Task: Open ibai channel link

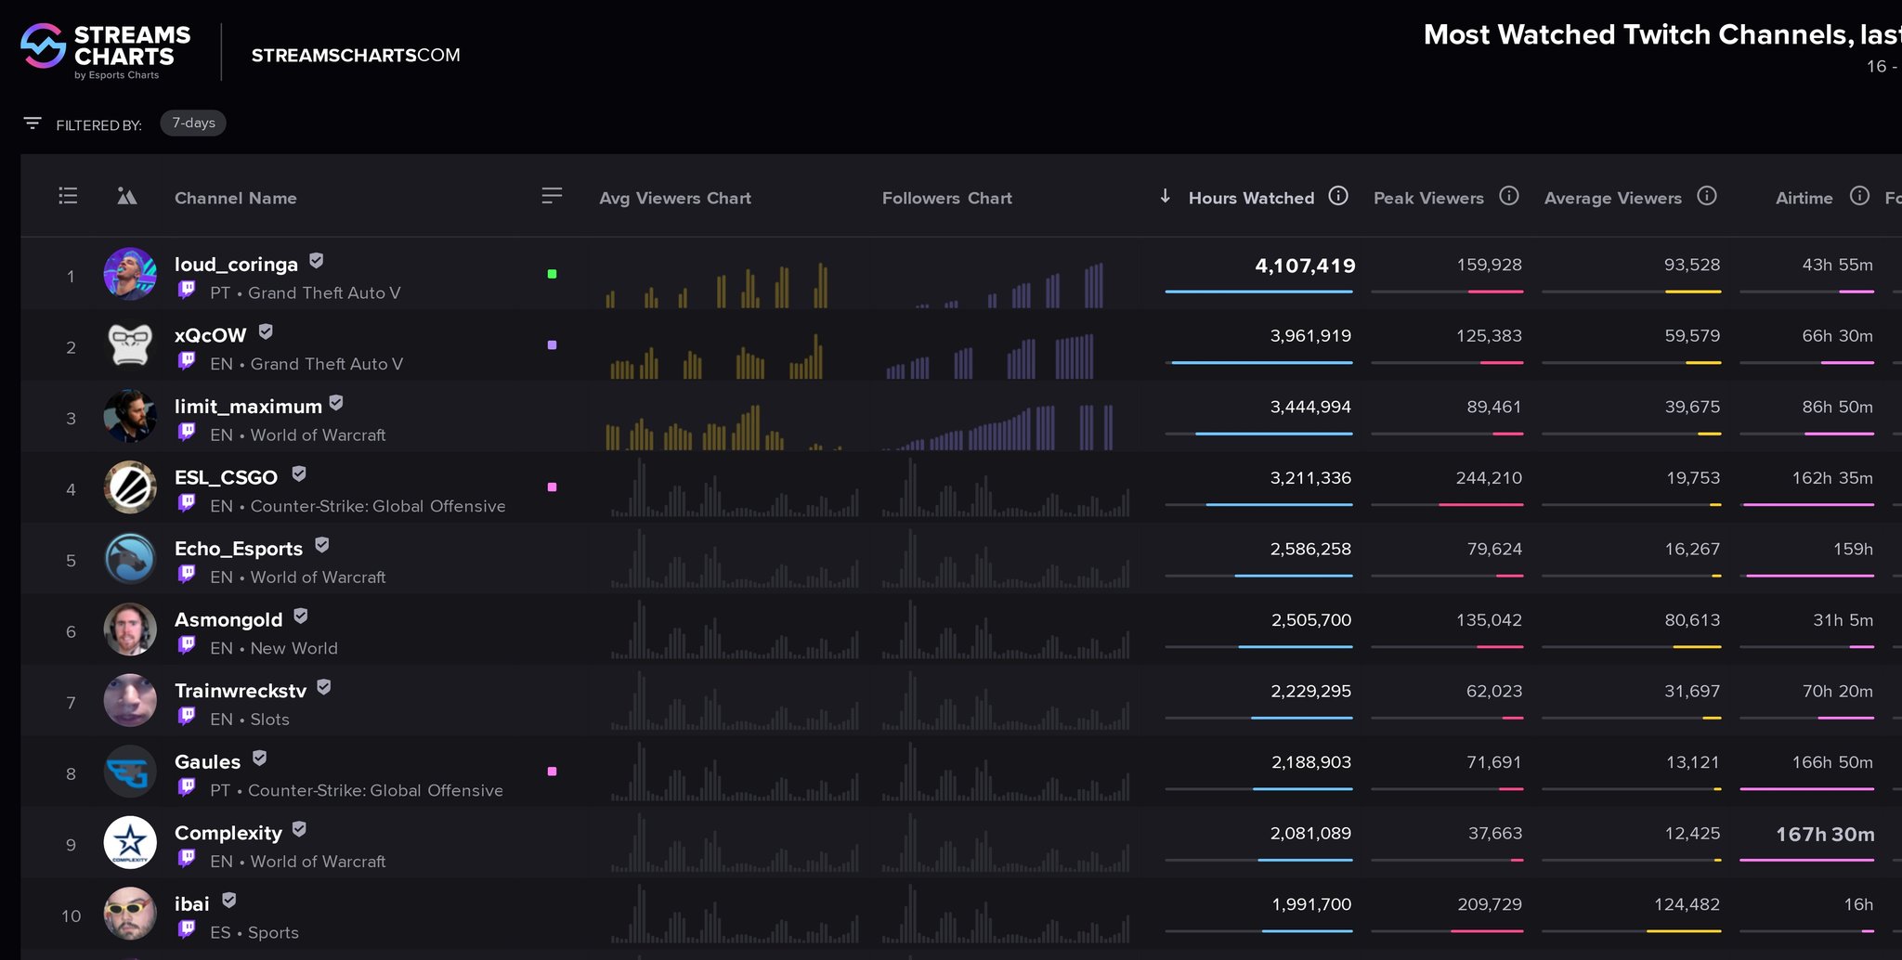Action: 192,903
